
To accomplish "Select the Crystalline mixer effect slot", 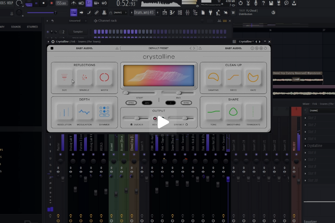I will point(314,146).
